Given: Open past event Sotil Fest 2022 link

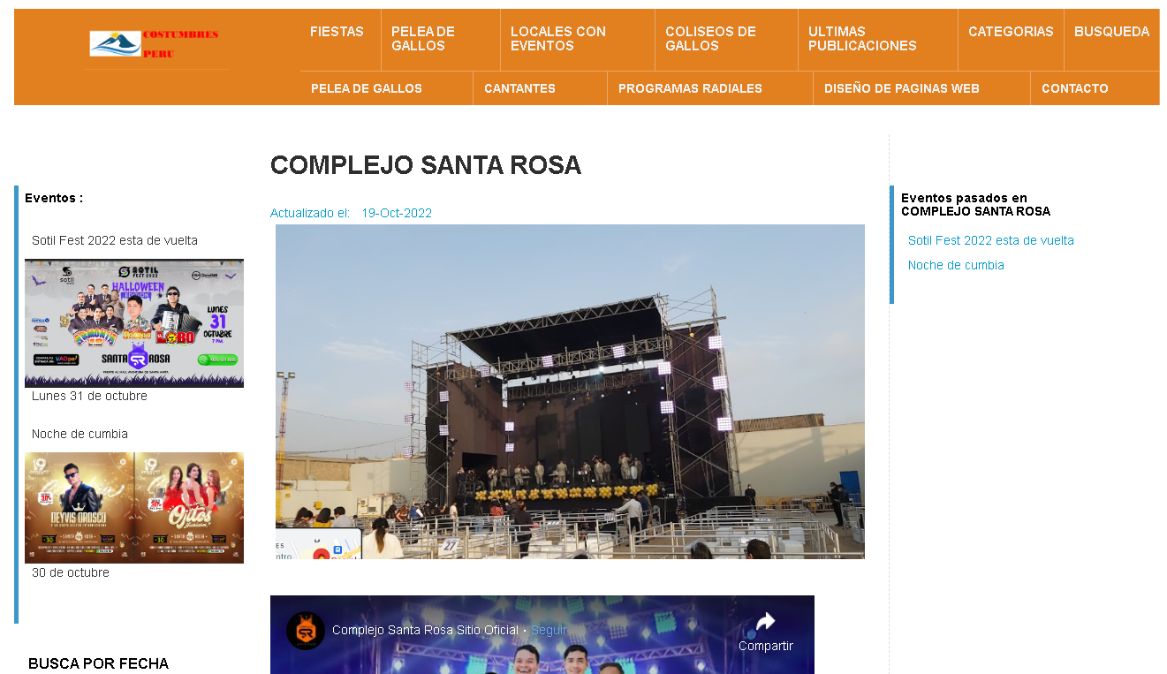Looking at the screenshot, I should click(990, 240).
